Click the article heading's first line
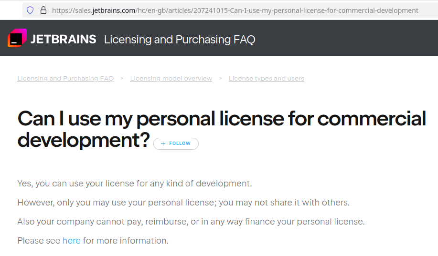 pyautogui.click(x=222, y=119)
